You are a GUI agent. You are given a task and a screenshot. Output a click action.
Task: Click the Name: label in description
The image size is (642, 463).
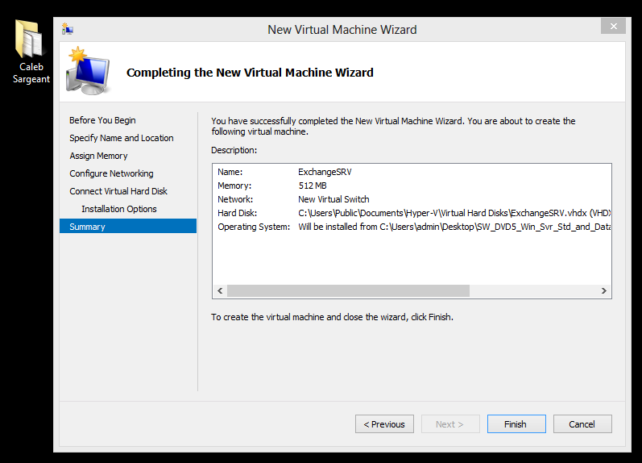pos(230,172)
